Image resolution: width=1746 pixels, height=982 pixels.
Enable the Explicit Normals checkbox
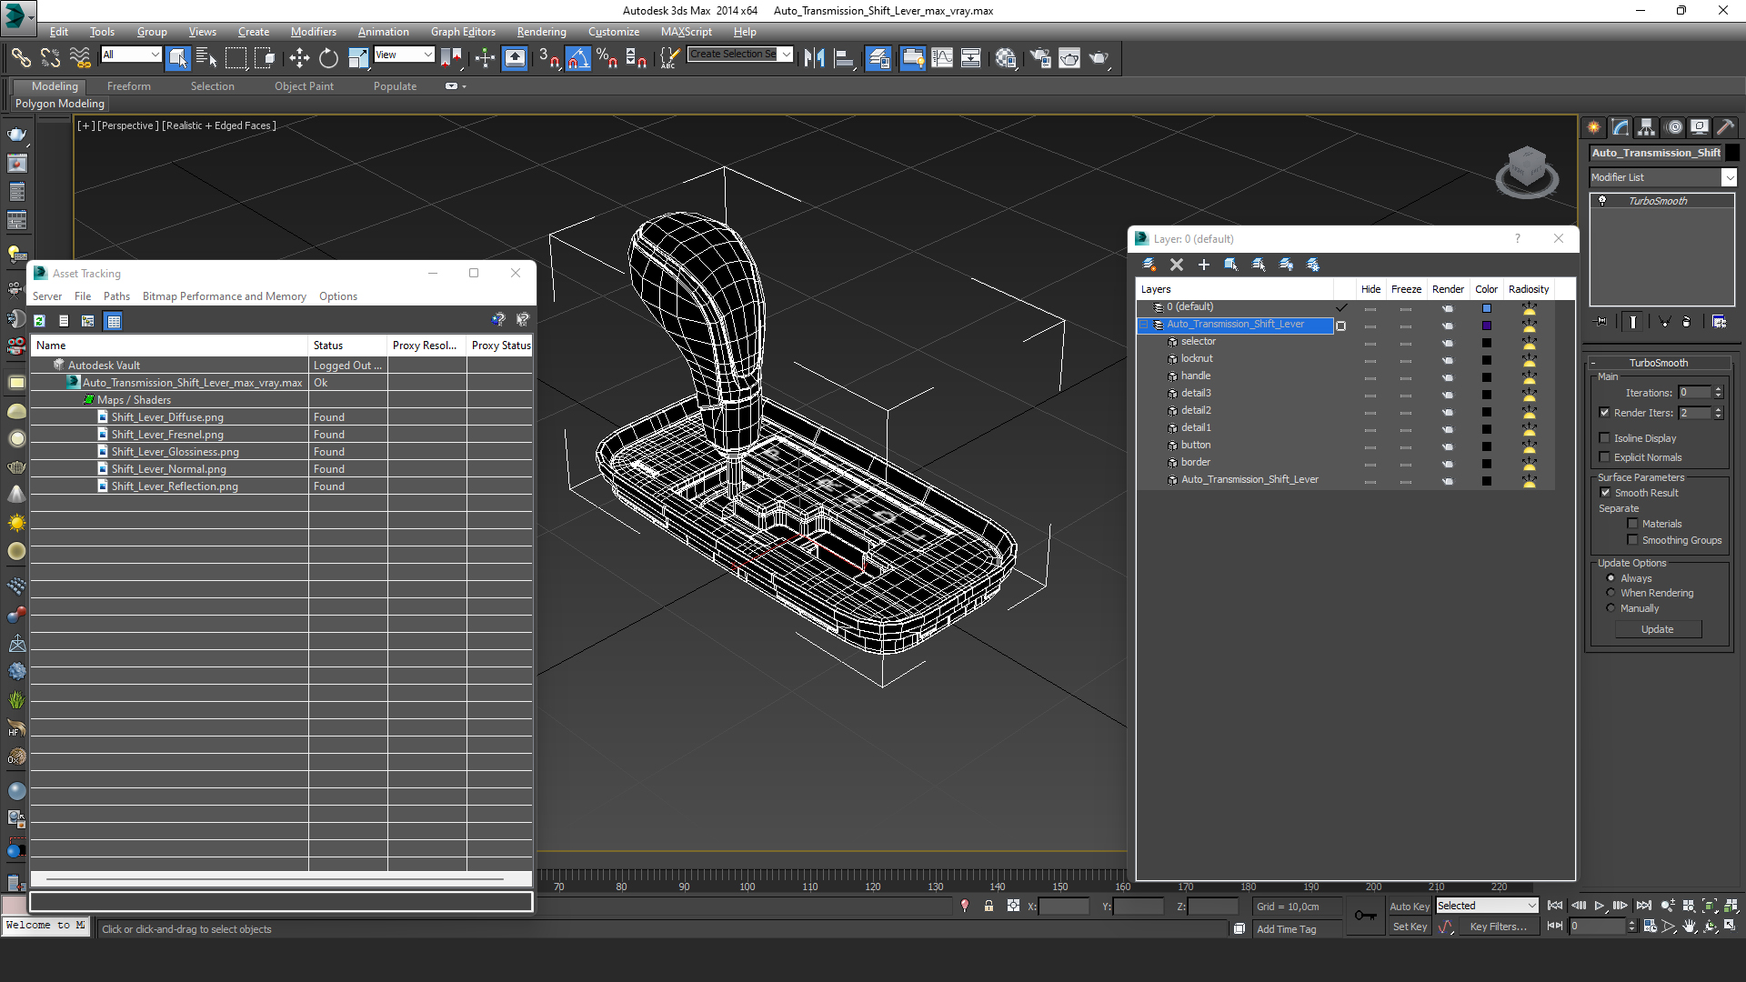(1605, 457)
